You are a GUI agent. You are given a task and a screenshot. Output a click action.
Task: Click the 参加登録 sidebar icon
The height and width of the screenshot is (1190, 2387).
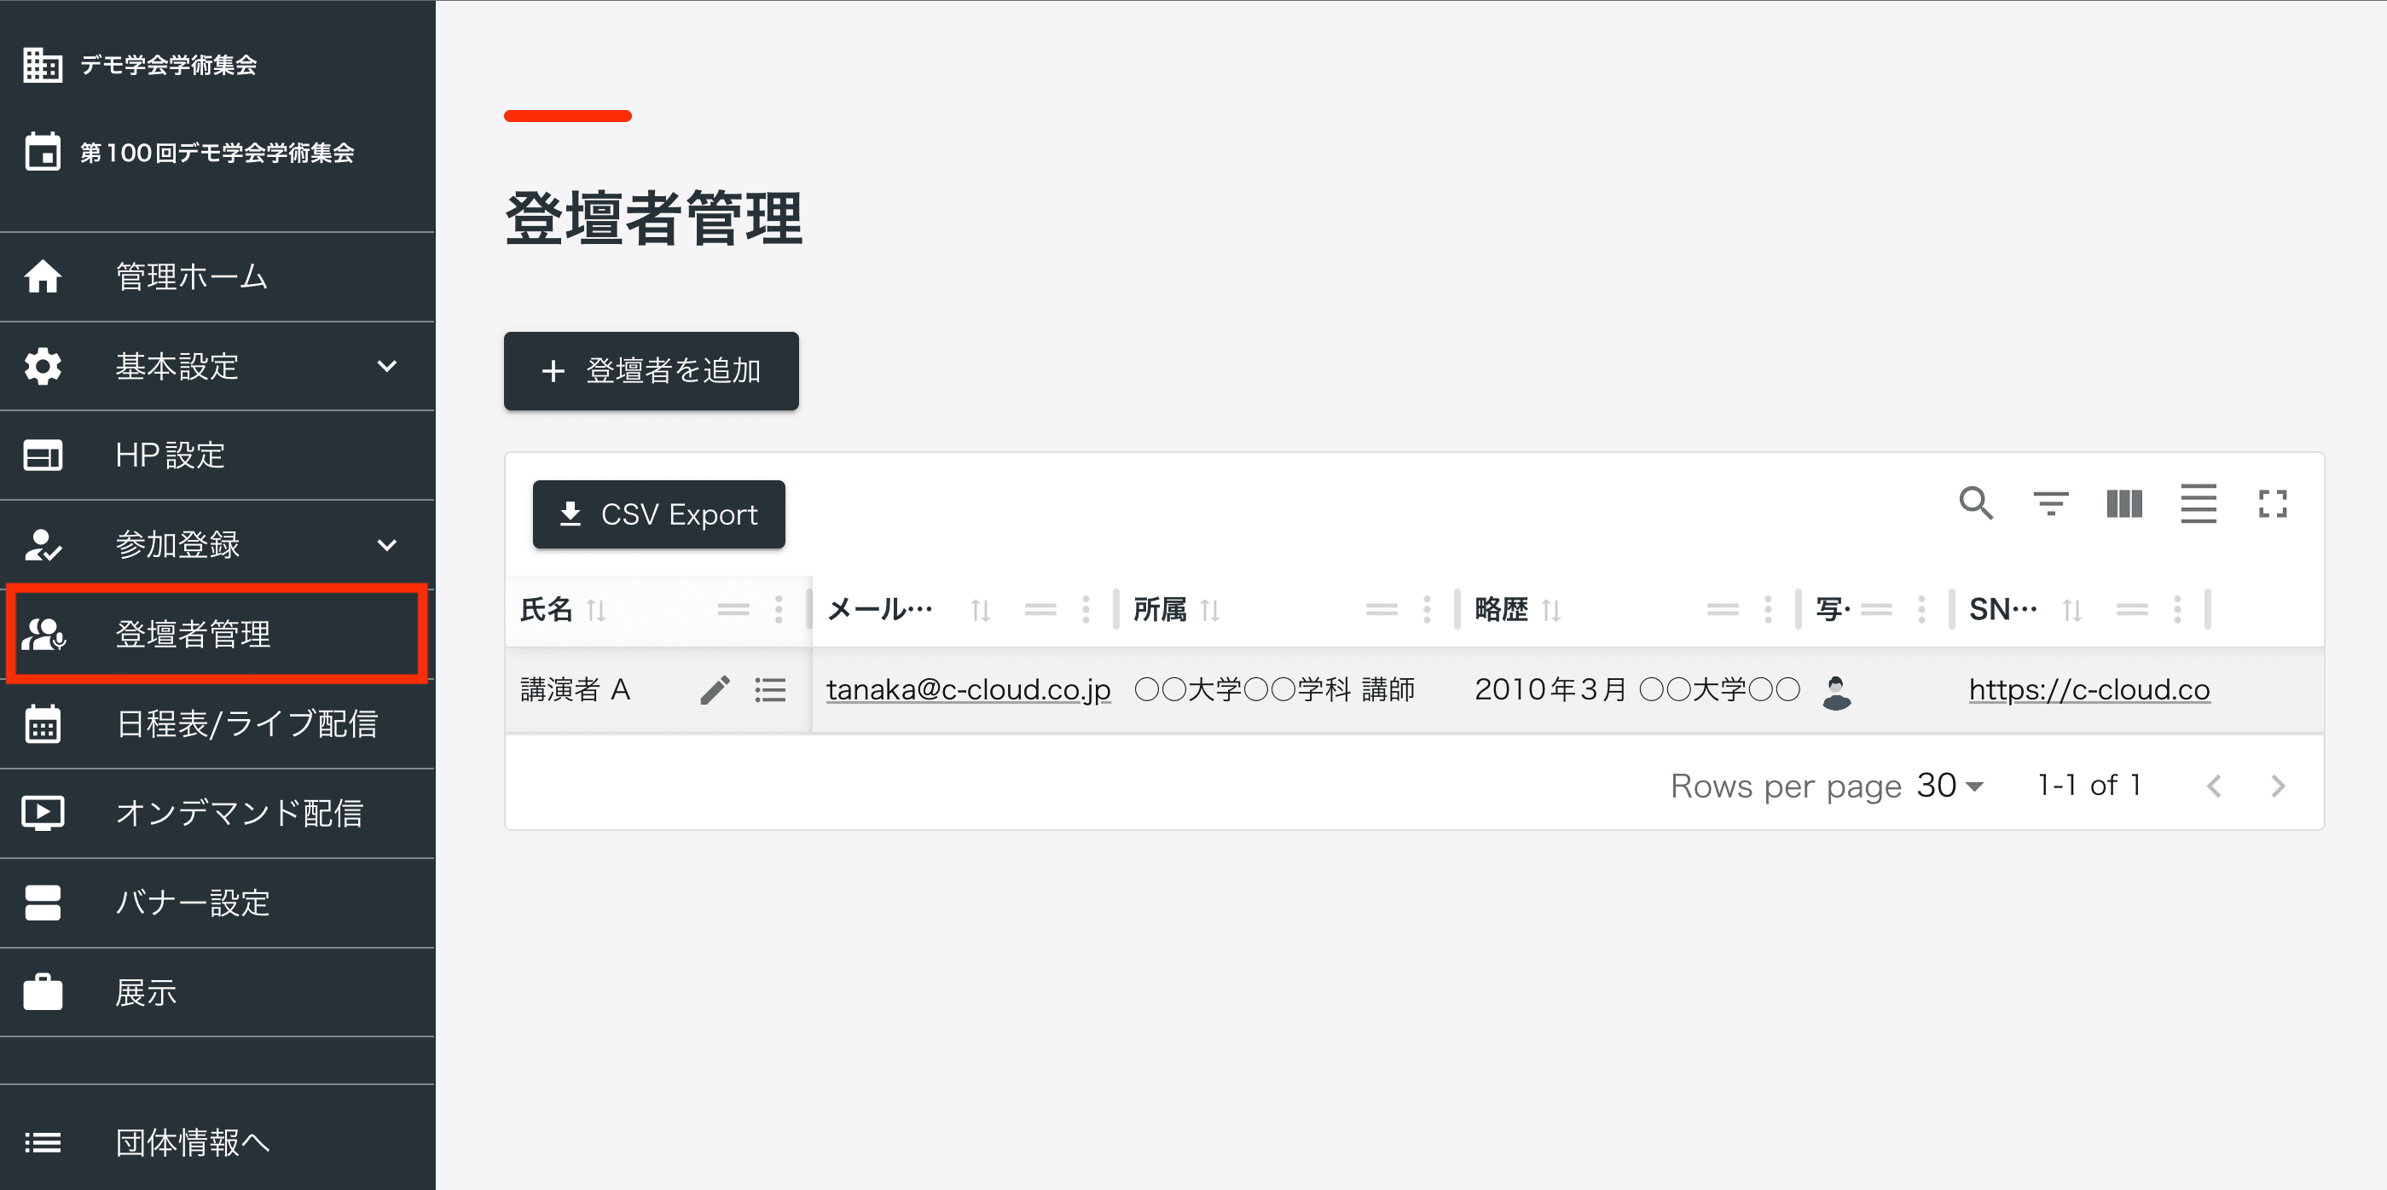coord(44,543)
